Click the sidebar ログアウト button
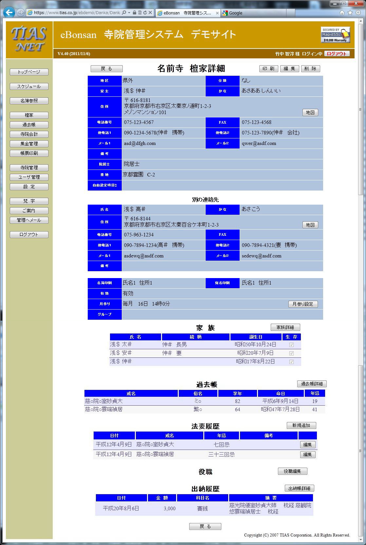Viewport: 366px width, 545px height. pos(29,234)
